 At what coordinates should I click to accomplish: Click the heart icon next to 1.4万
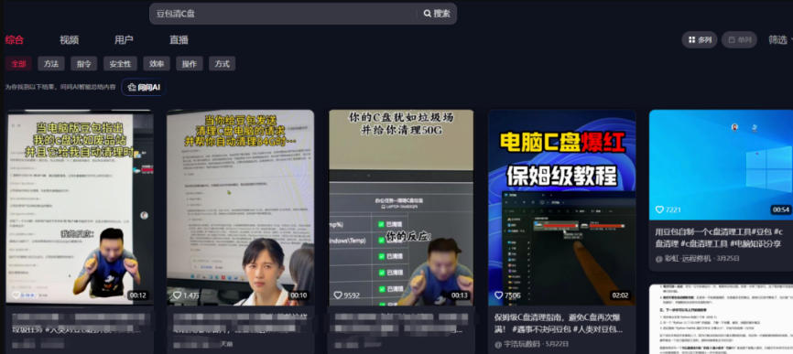(177, 295)
